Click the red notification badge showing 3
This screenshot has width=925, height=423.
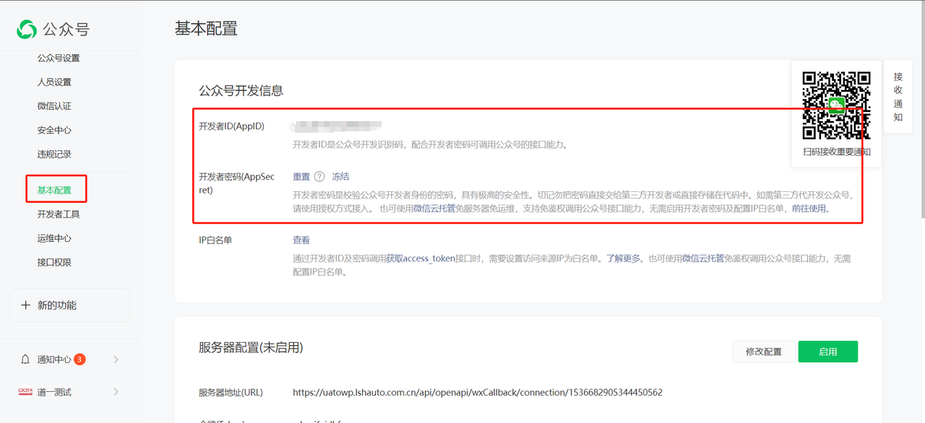[x=79, y=359]
